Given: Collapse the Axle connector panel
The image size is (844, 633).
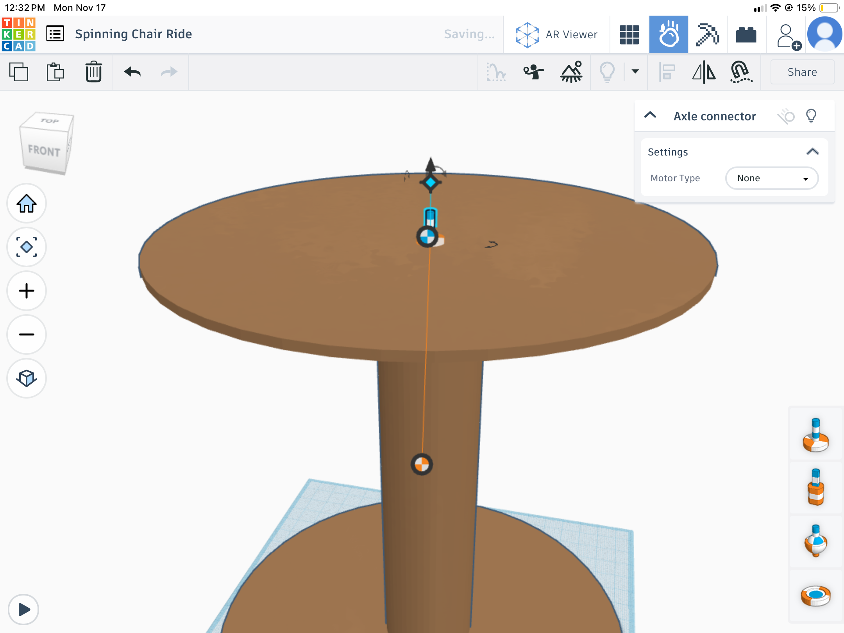Looking at the screenshot, I should (650, 115).
